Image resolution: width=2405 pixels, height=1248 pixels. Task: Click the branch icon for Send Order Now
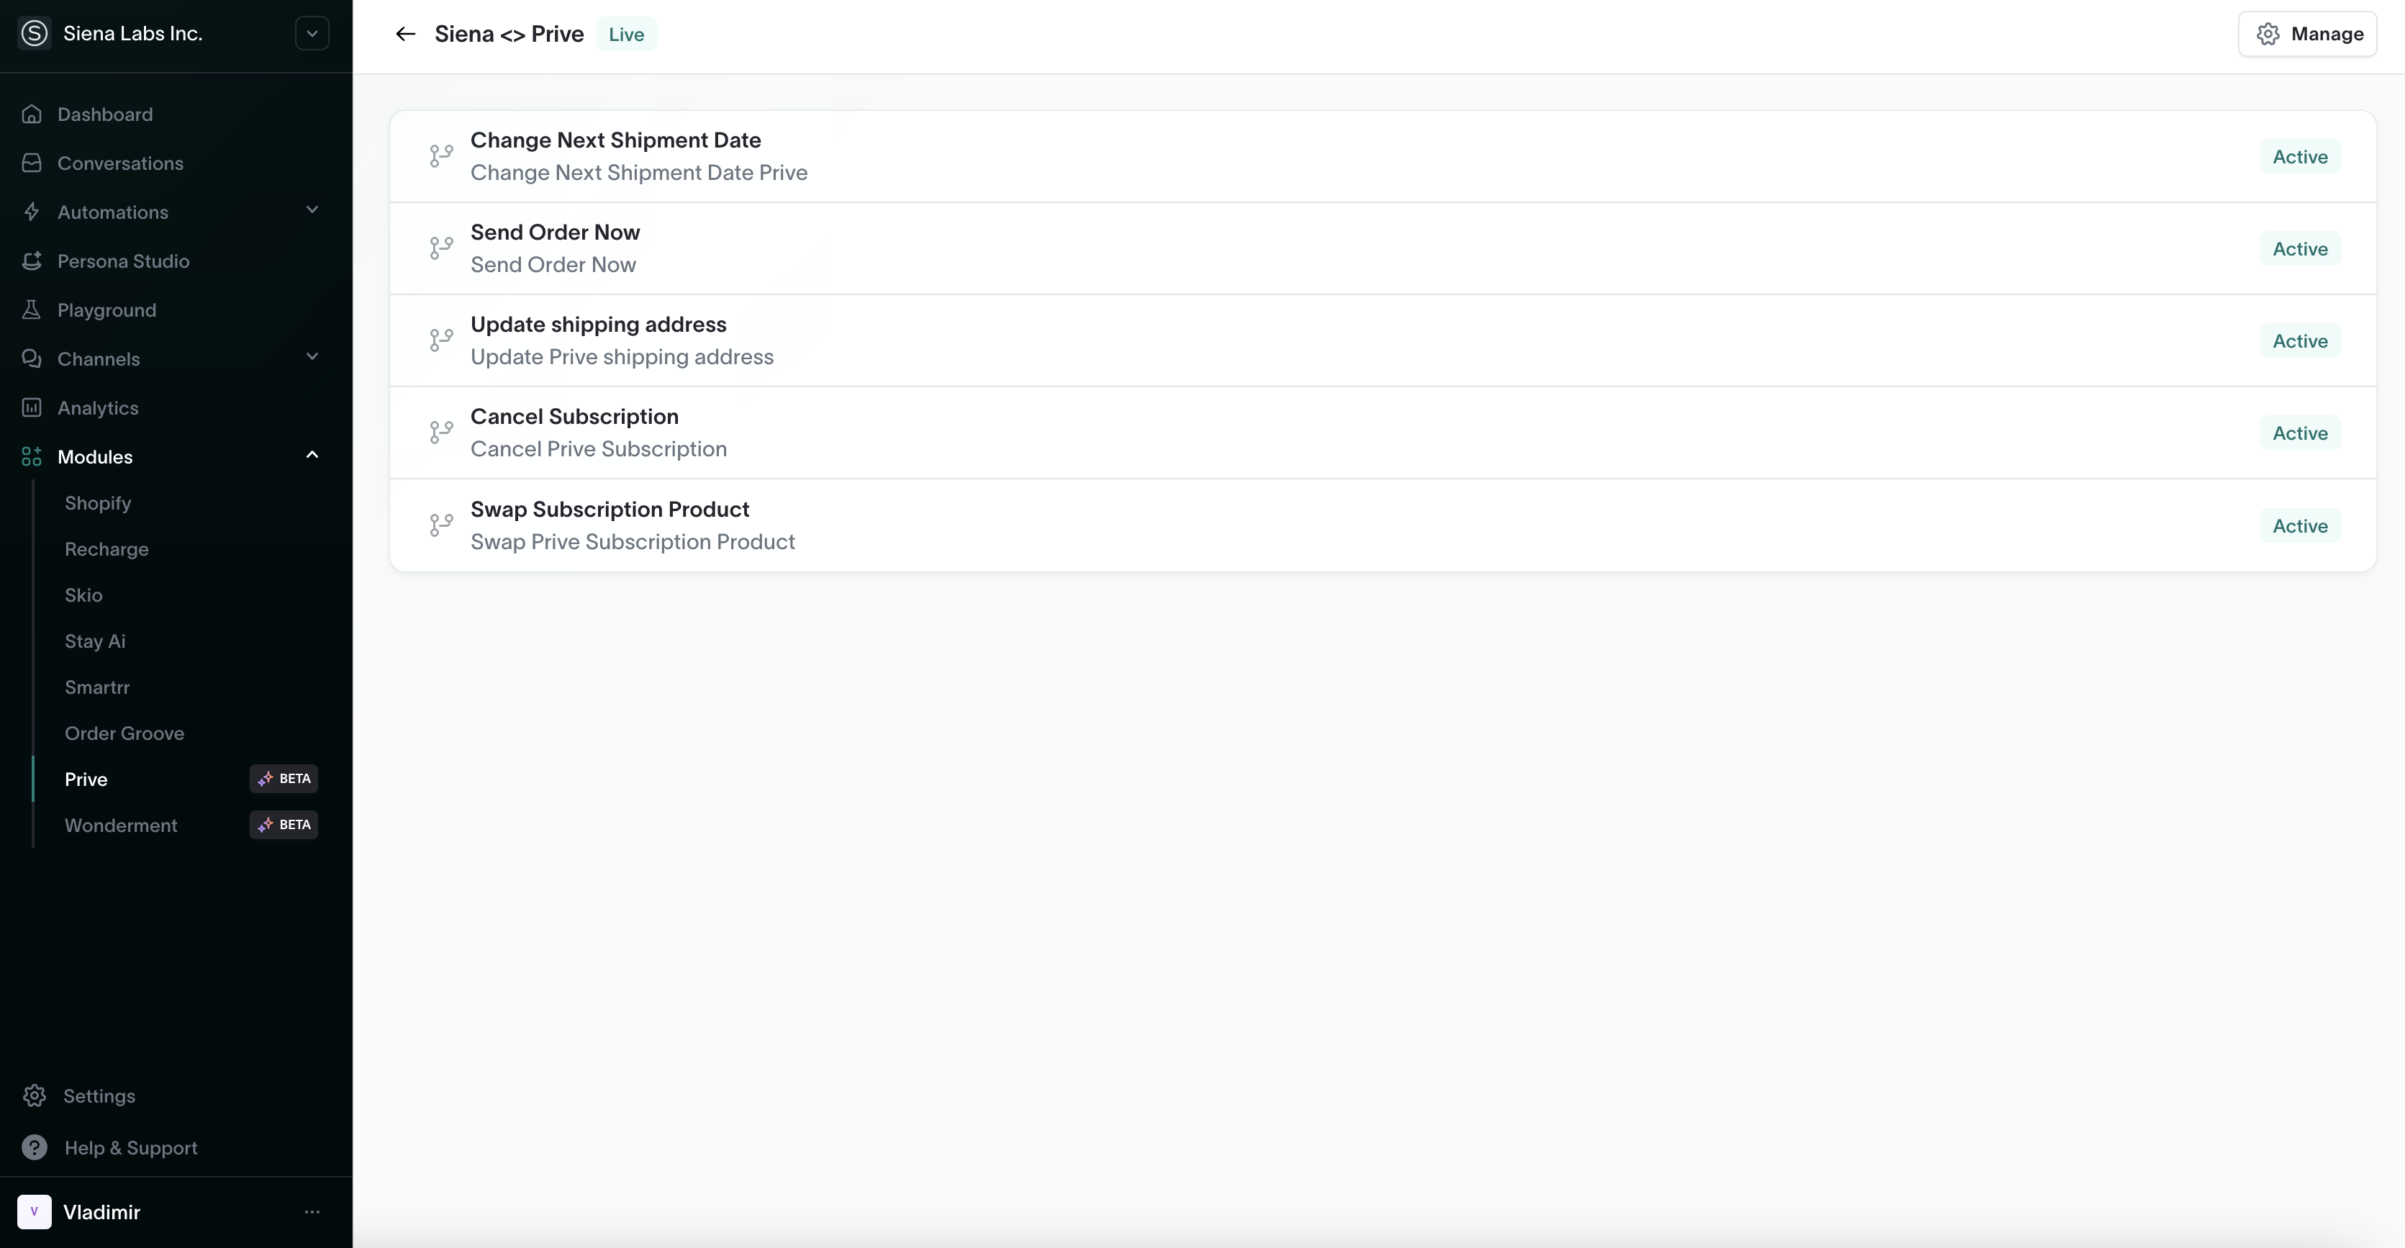point(442,248)
